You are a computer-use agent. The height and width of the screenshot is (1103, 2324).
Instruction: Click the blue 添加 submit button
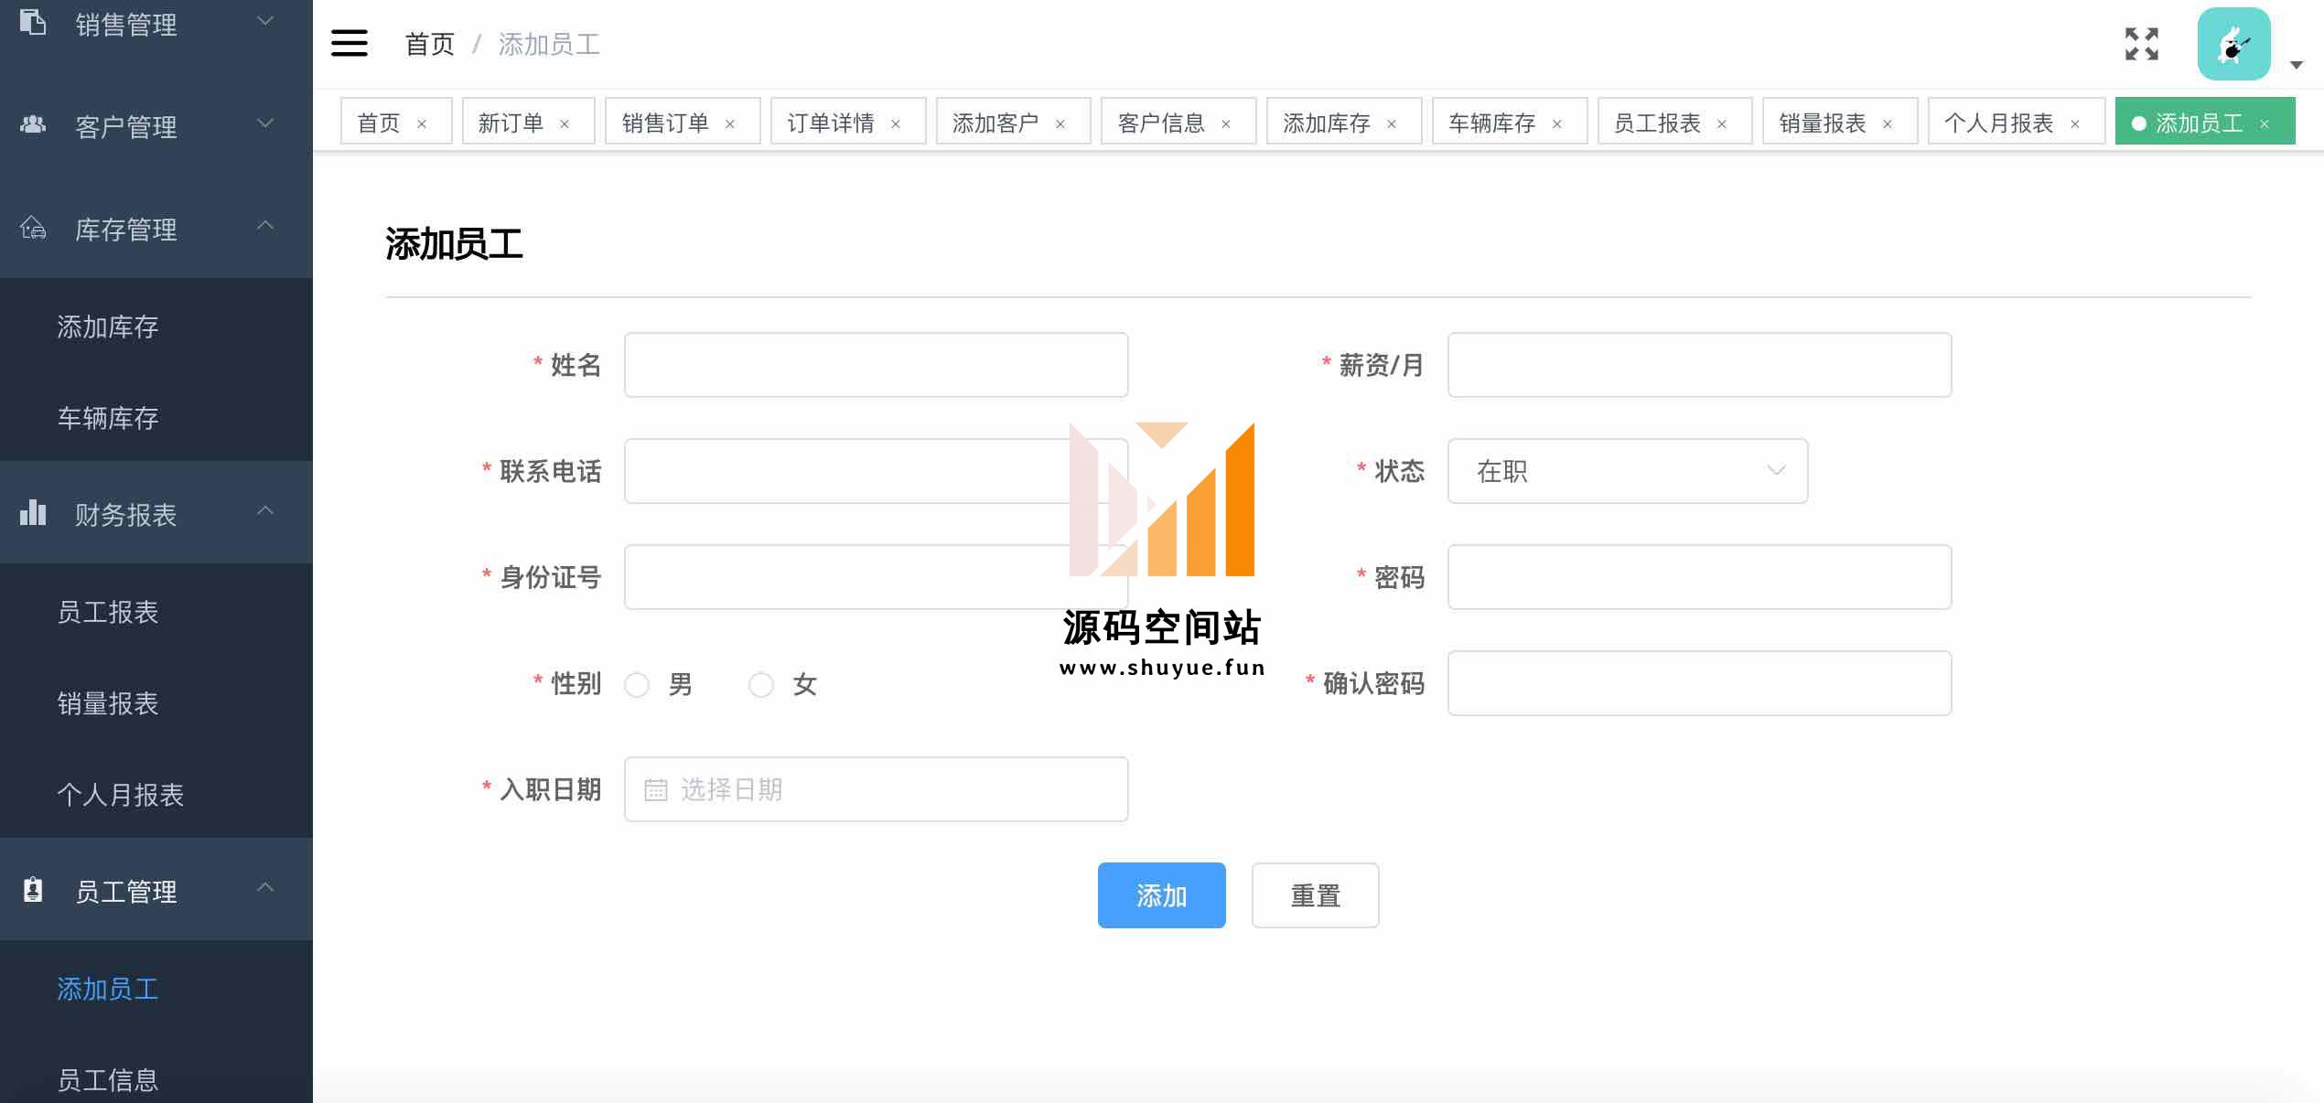click(1161, 895)
